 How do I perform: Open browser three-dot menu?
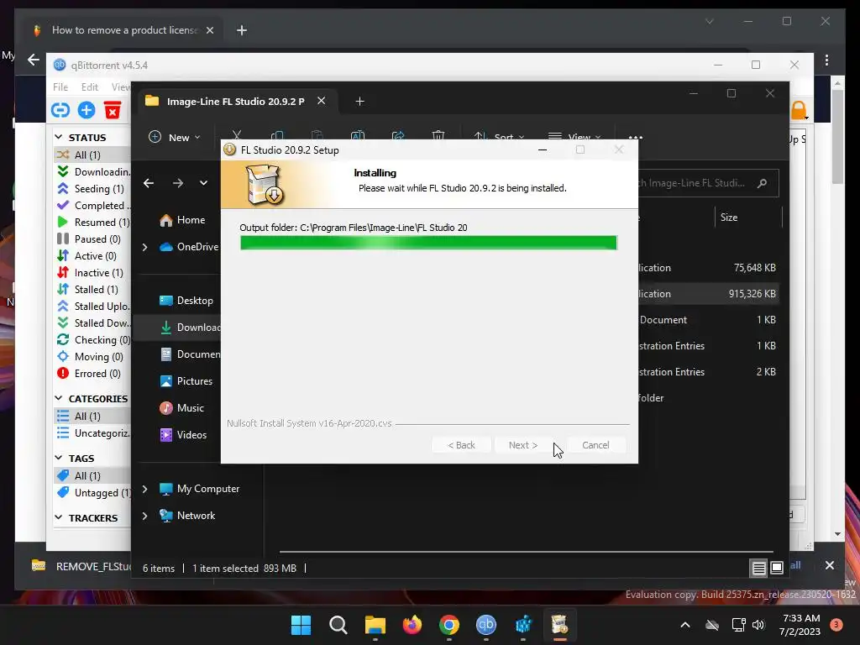(826, 60)
